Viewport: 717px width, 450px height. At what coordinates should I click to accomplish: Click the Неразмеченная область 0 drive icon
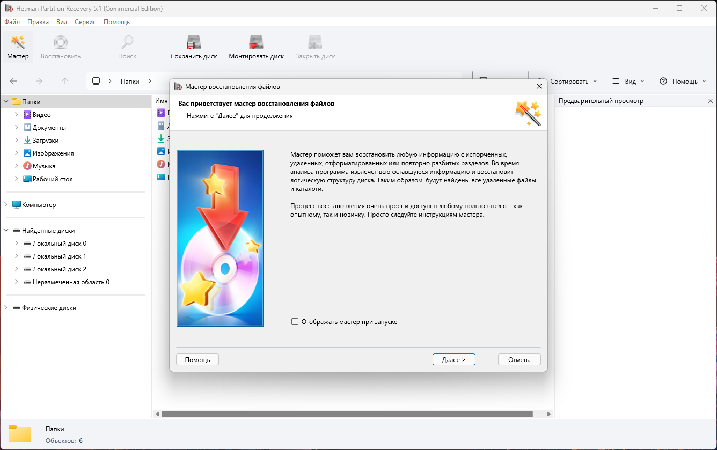[x=27, y=282]
